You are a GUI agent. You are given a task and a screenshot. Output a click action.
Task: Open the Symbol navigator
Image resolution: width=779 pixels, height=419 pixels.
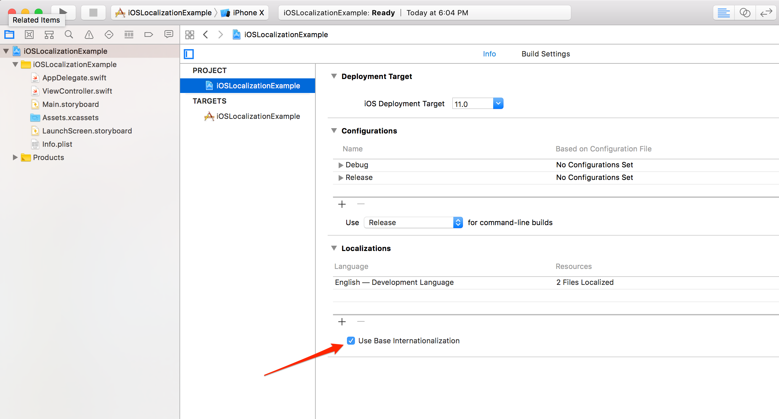(49, 35)
